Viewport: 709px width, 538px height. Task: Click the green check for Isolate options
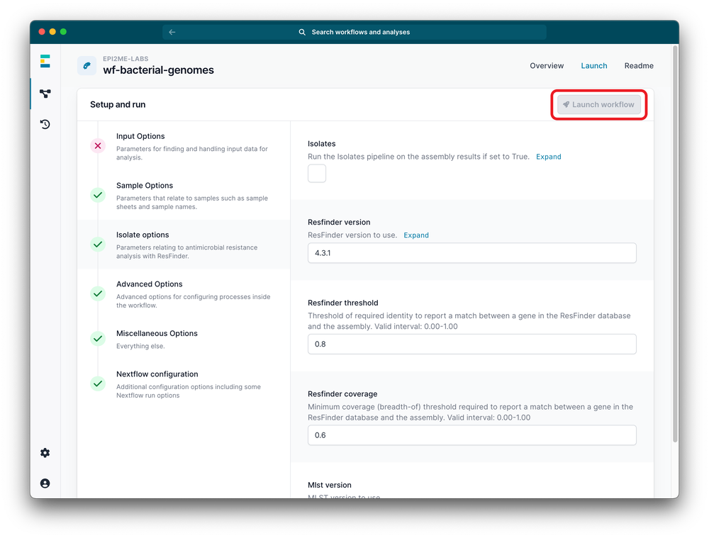tap(98, 244)
